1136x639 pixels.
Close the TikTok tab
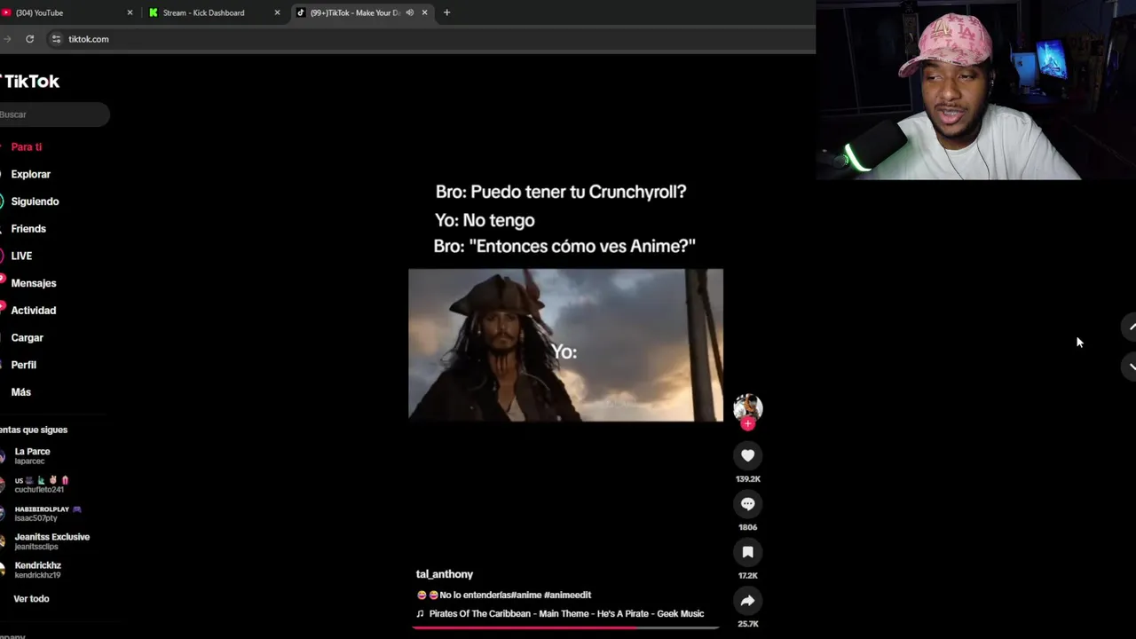click(424, 12)
